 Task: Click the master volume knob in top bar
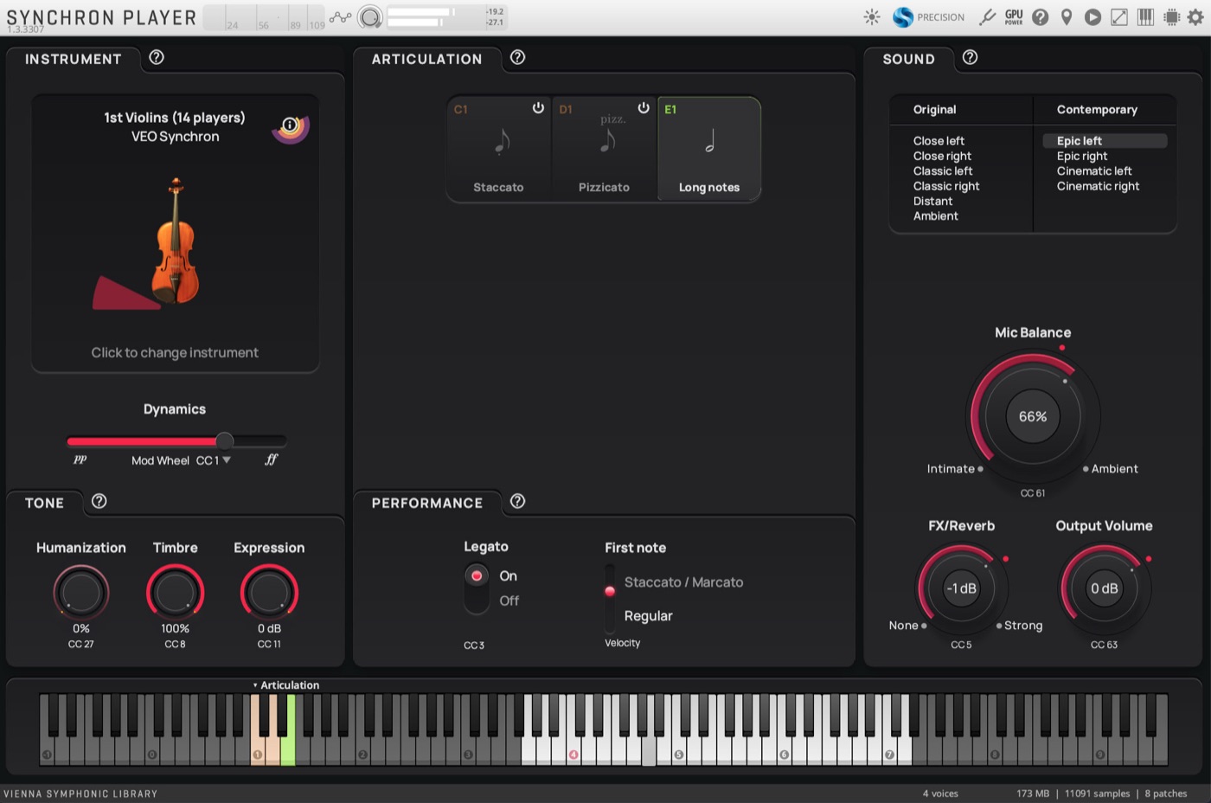370,17
